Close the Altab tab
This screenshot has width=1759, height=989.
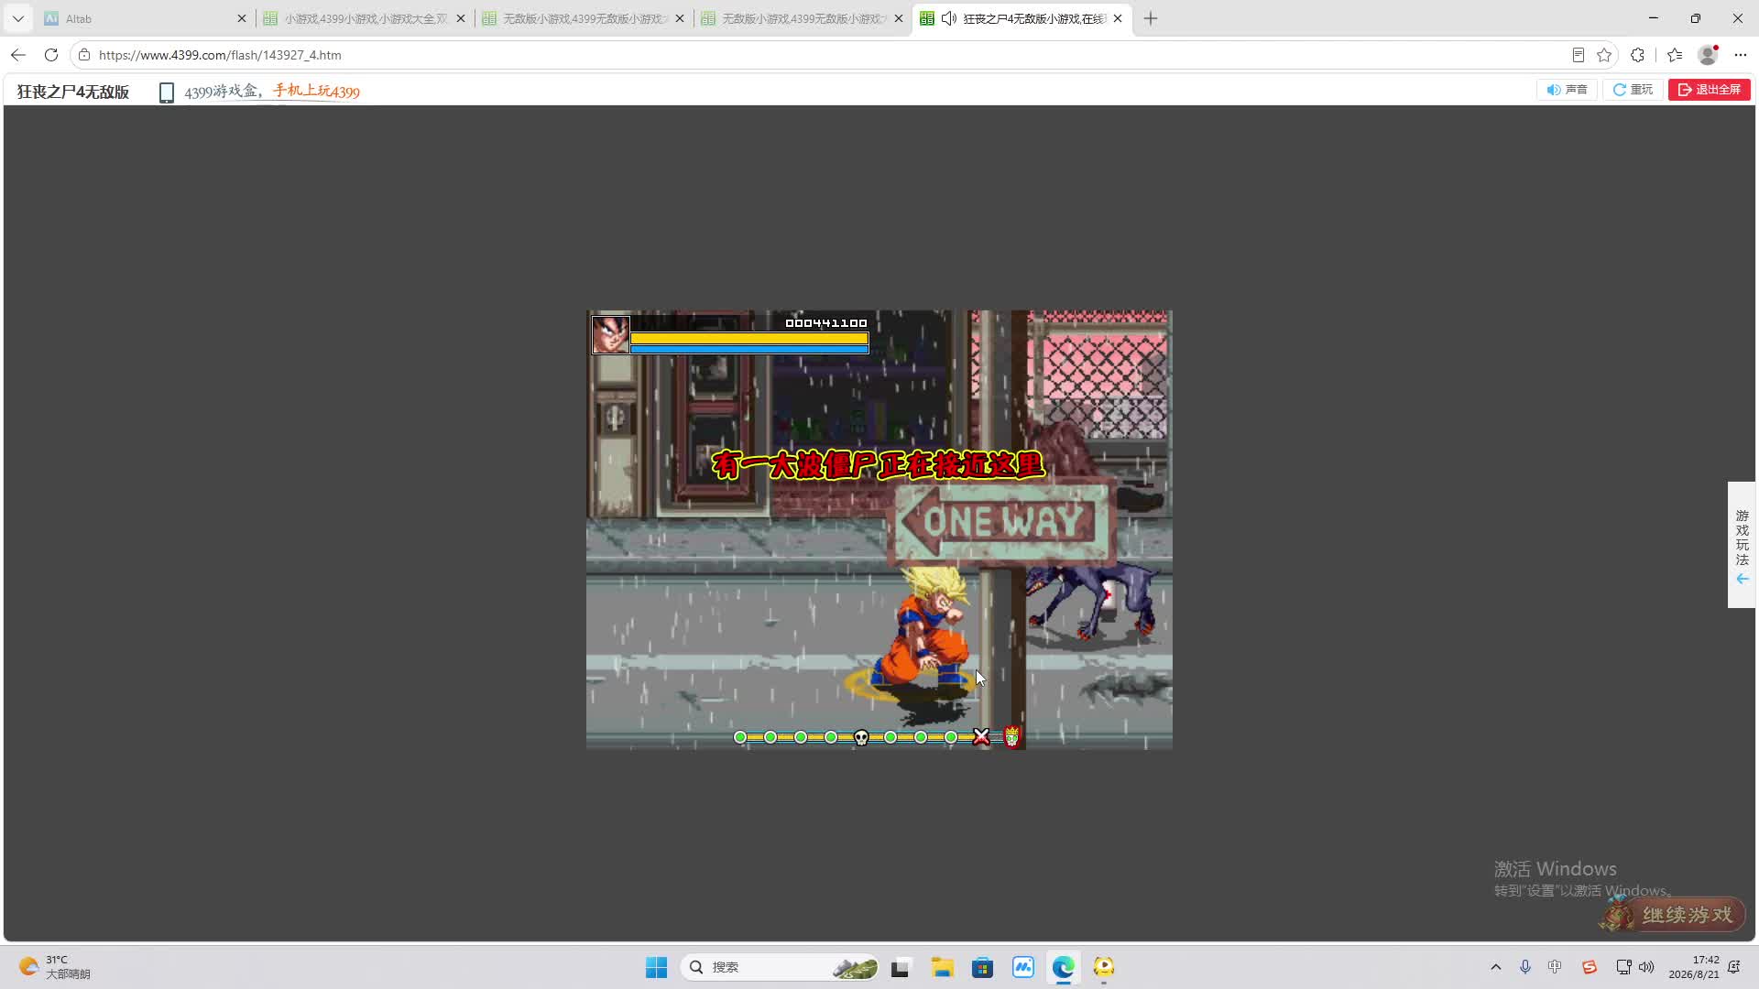(x=242, y=18)
